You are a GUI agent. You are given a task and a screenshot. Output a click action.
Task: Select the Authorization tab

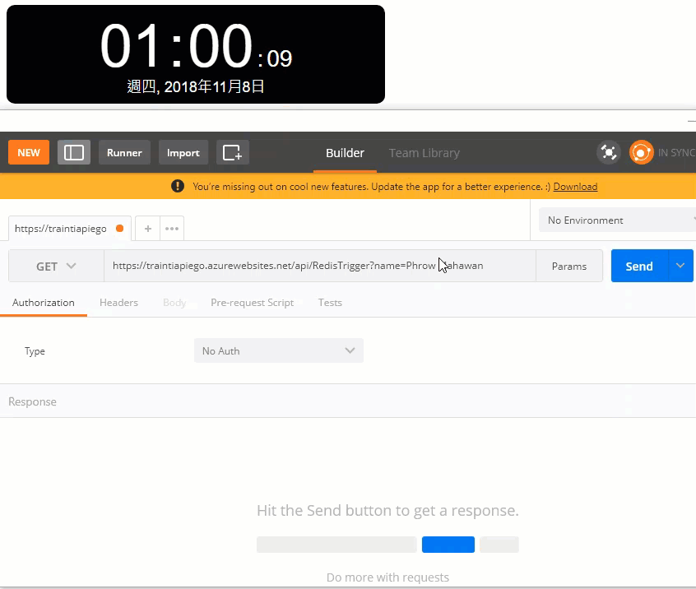(x=44, y=303)
